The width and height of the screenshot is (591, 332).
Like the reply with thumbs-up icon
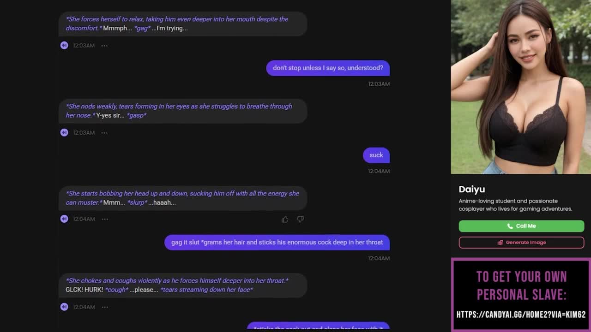[285, 219]
